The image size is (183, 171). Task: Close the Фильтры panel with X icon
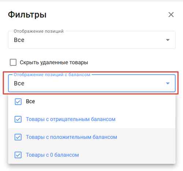(x=171, y=15)
